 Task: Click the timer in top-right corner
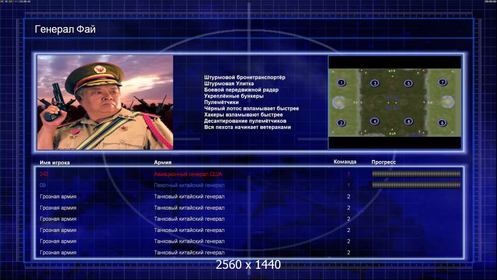(x=490, y=1)
